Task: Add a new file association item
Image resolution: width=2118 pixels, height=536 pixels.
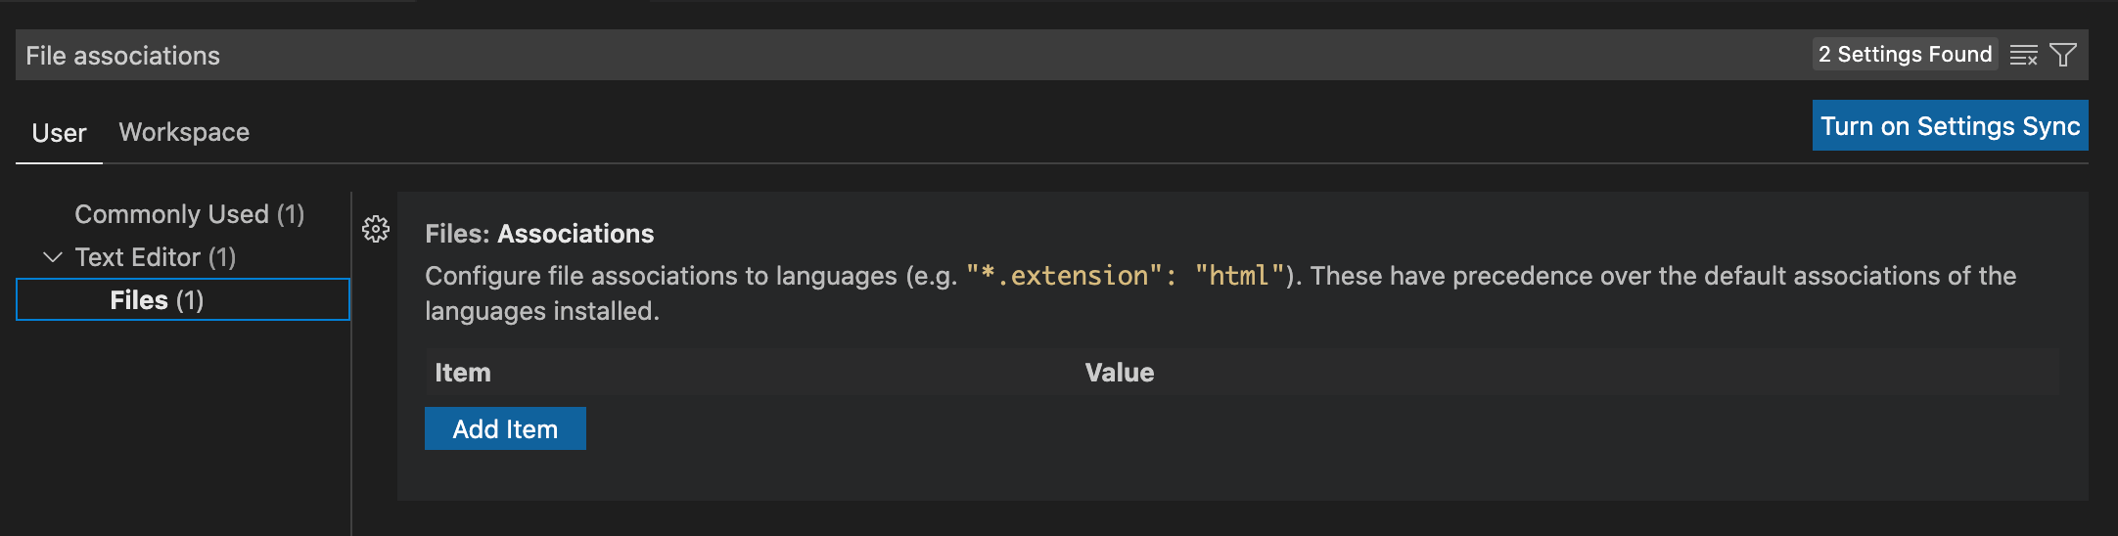Action: (x=505, y=428)
